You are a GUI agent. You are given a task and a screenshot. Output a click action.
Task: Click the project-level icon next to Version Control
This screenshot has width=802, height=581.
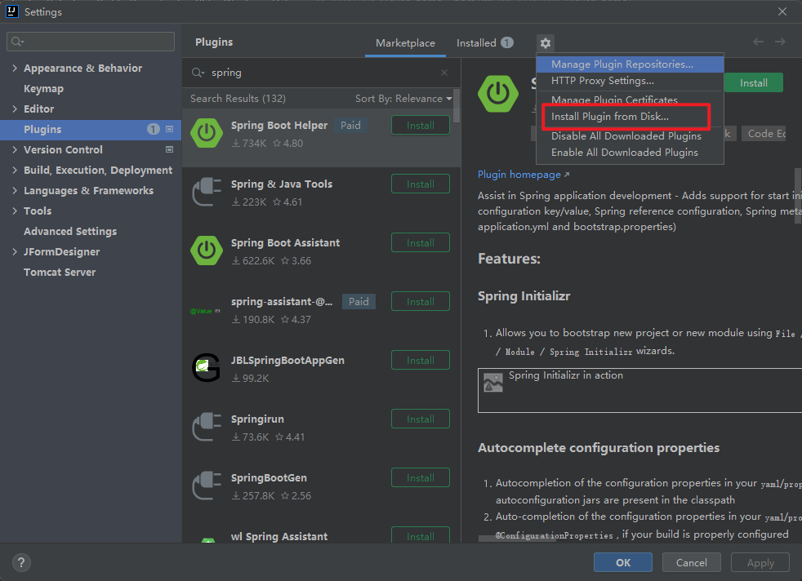click(x=169, y=149)
